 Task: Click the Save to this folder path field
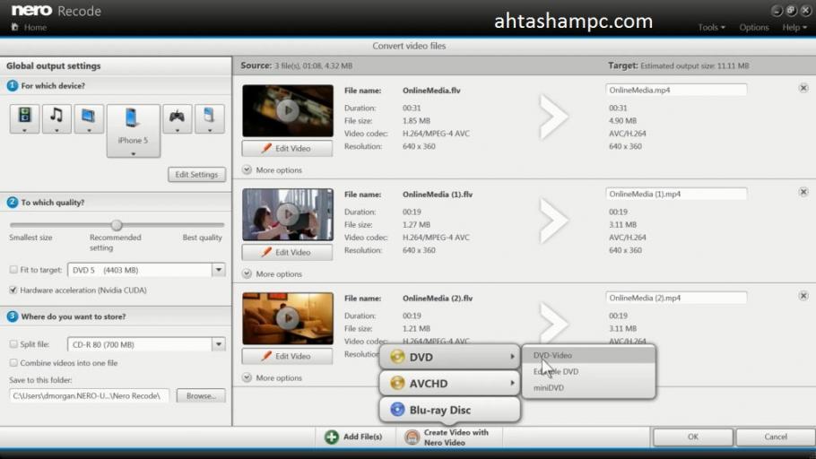coord(89,395)
